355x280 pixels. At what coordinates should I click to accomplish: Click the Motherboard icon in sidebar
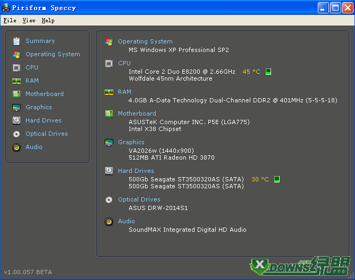pos(16,94)
